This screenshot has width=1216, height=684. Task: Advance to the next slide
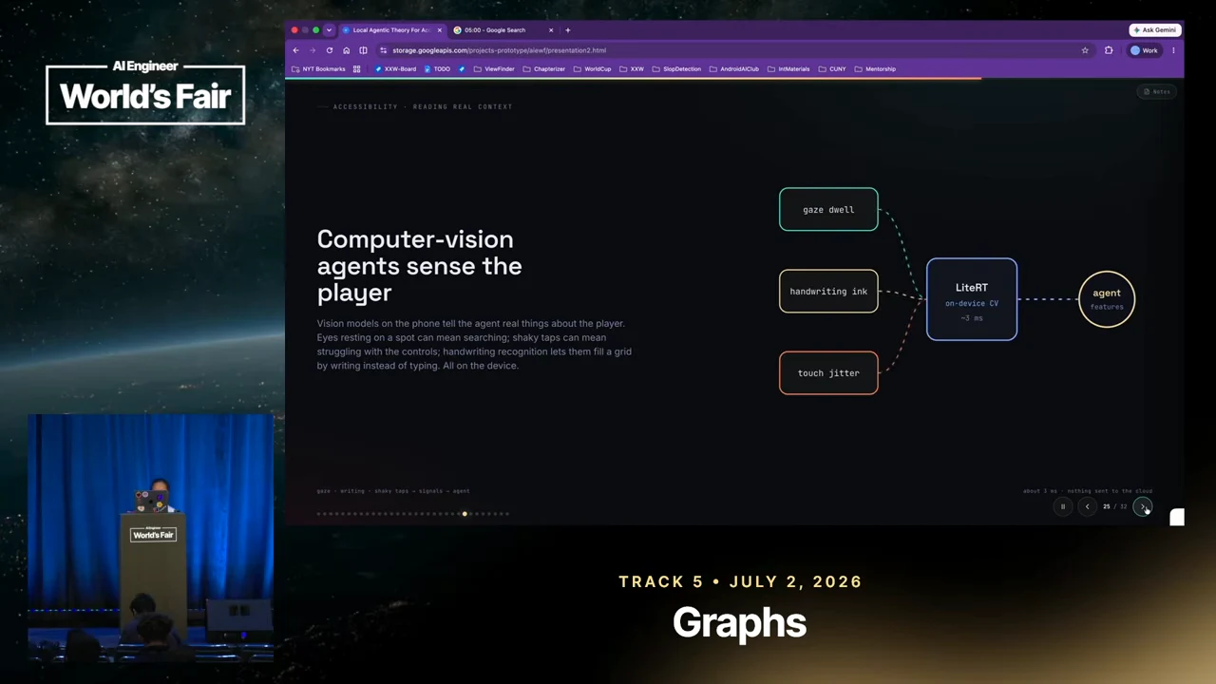coord(1143,507)
